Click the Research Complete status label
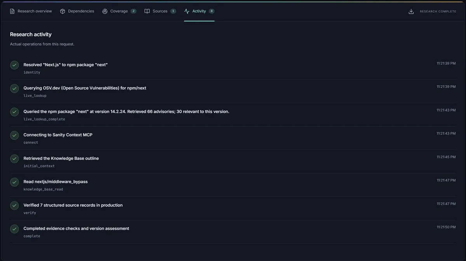Viewport: 466px width, 261px height. [438, 12]
